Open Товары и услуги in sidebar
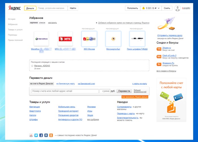Viewport: 198px width, 142px height. [15, 30]
